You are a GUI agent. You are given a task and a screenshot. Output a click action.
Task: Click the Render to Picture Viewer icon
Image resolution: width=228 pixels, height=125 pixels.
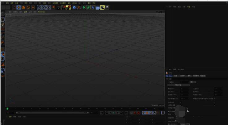pos(64,7)
